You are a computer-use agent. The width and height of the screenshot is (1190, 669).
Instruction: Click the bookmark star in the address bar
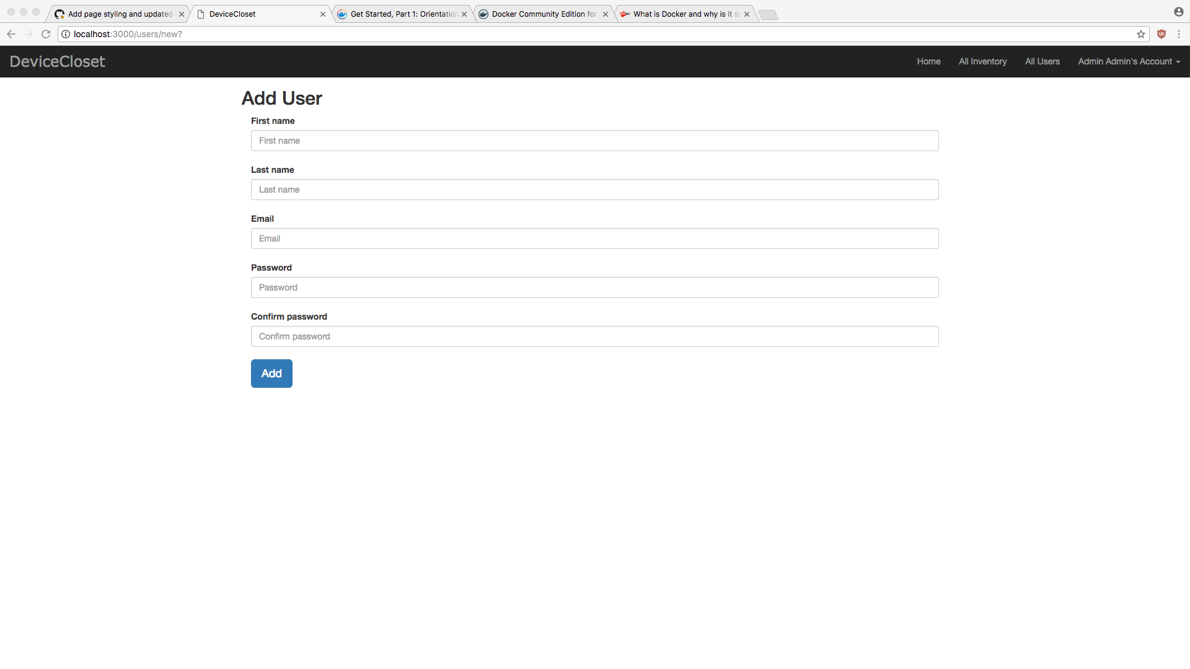point(1141,34)
